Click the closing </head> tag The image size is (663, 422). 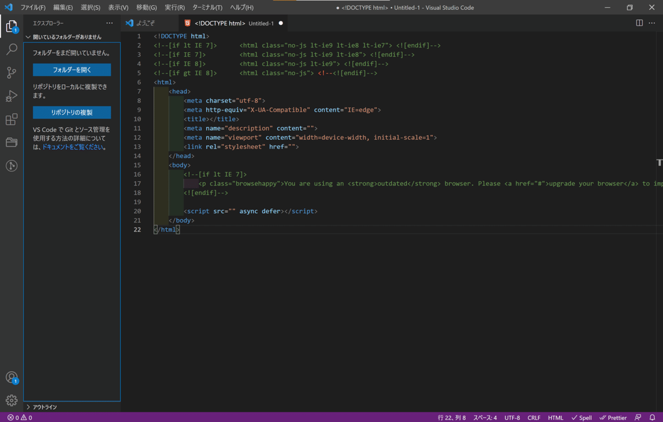coord(182,156)
